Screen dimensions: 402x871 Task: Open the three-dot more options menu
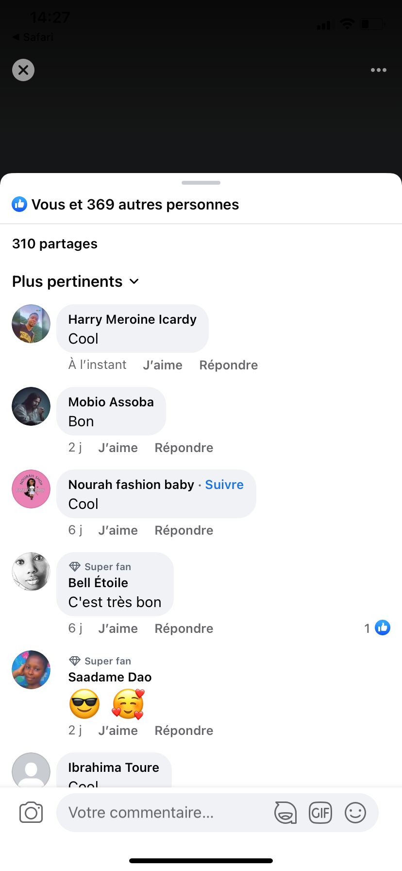pyautogui.click(x=379, y=70)
